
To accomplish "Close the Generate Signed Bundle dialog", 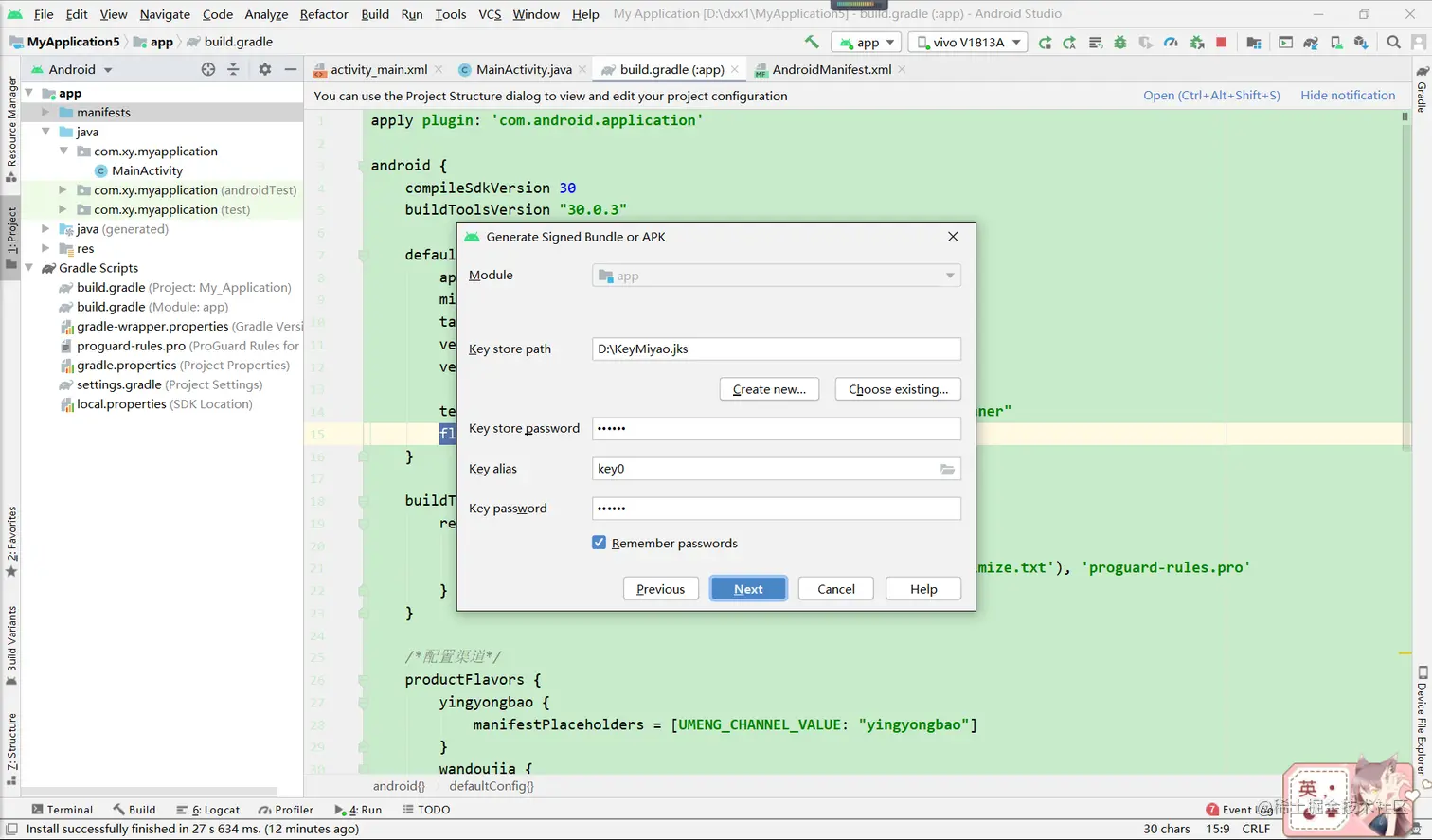I will click(x=953, y=237).
